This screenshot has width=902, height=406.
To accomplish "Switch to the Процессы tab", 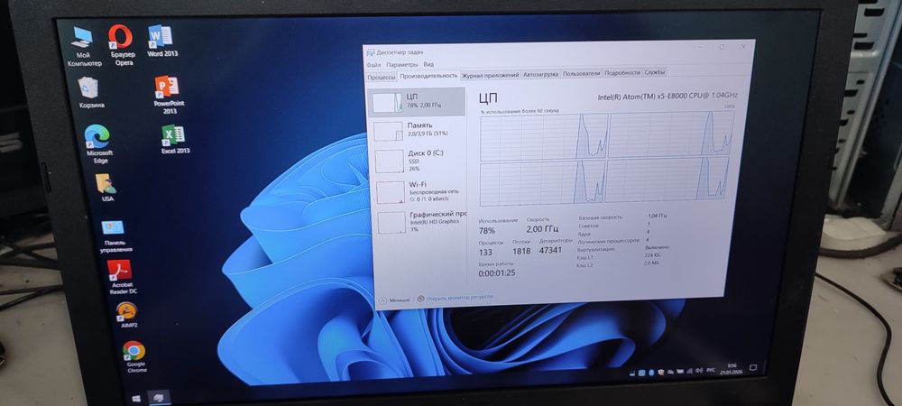I will (382, 77).
